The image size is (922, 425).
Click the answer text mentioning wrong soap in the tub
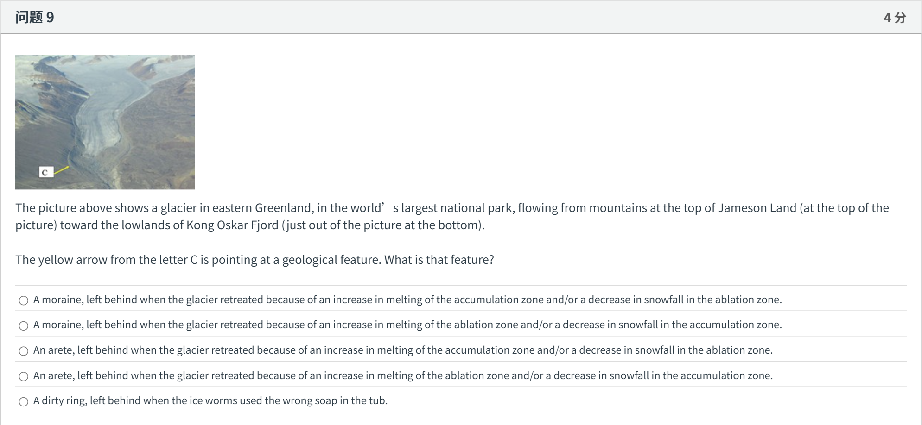point(210,400)
